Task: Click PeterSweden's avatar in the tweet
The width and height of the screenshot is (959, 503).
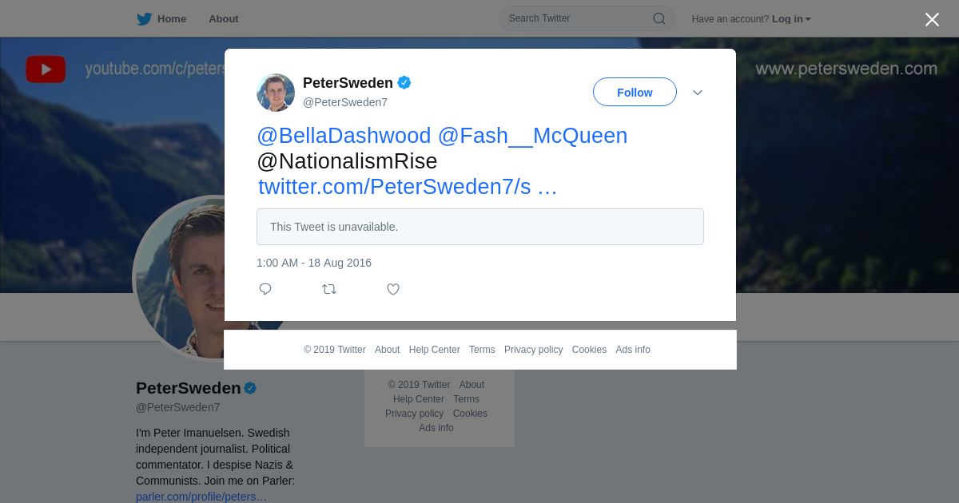Action: click(276, 93)
